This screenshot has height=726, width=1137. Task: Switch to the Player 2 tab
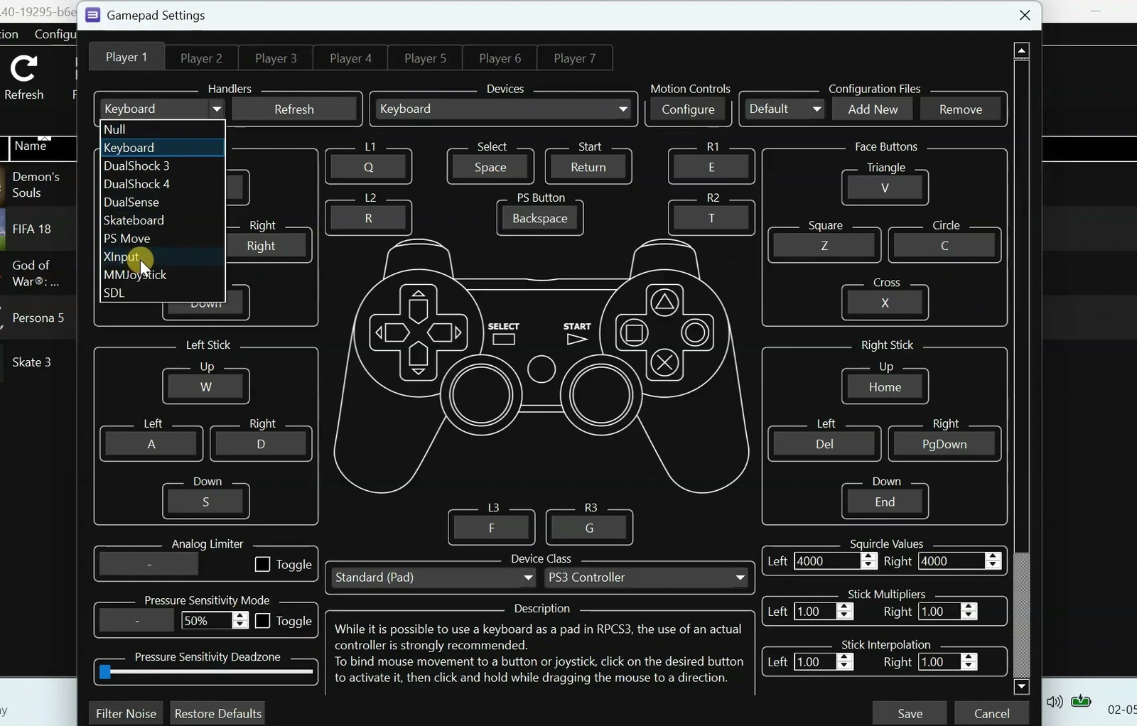(201, 58)
